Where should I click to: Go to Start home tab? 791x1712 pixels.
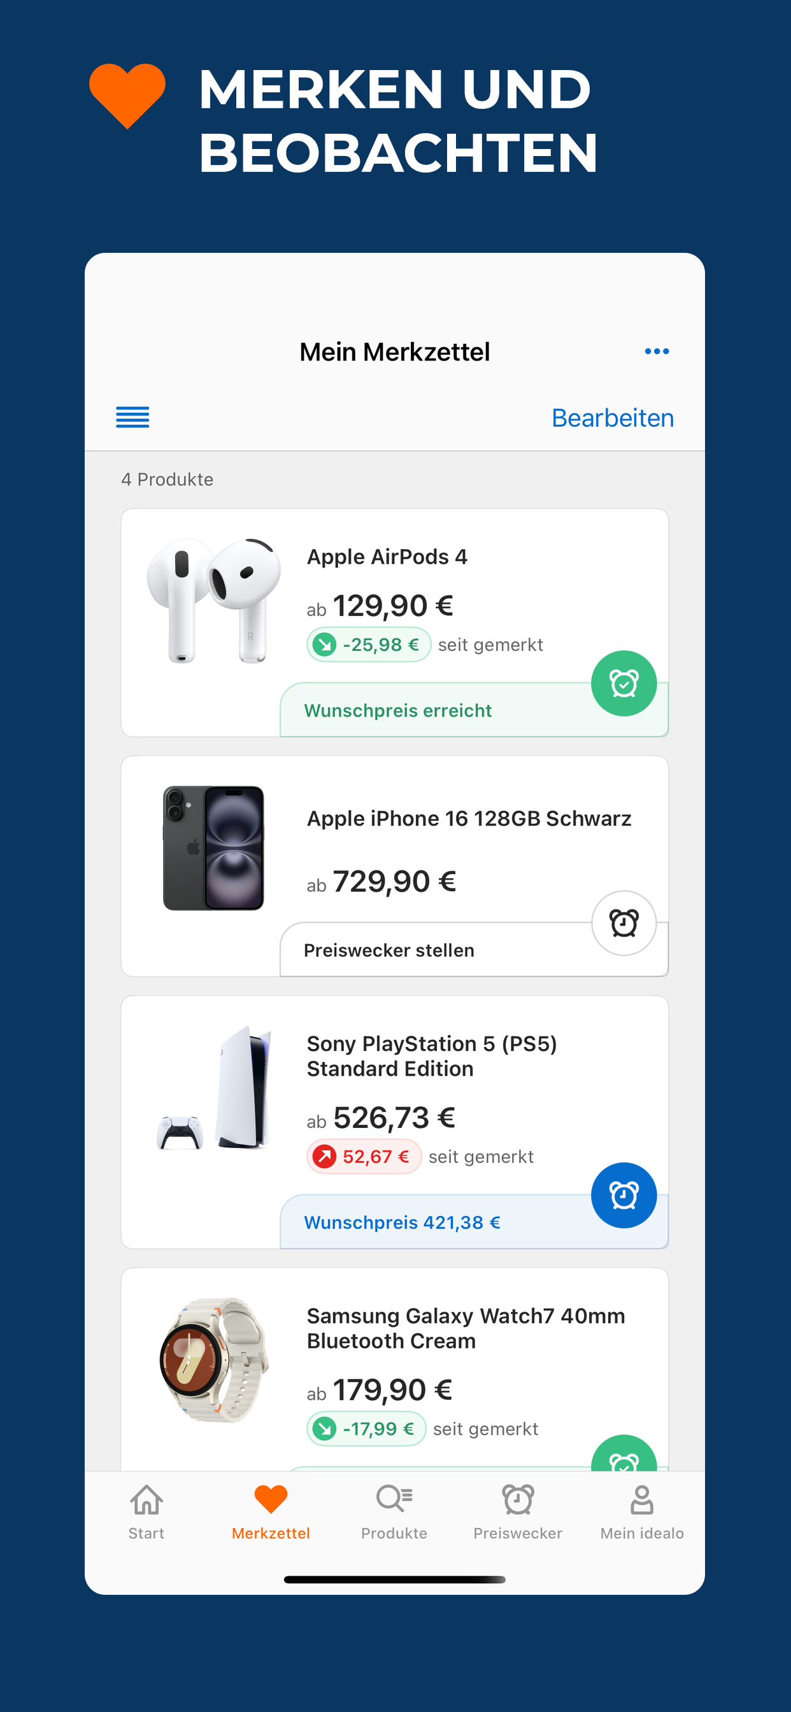point(146,1512)
